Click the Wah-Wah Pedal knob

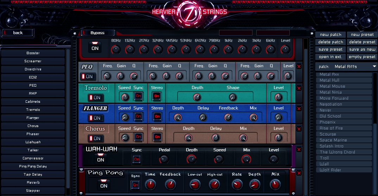(164, 159)
